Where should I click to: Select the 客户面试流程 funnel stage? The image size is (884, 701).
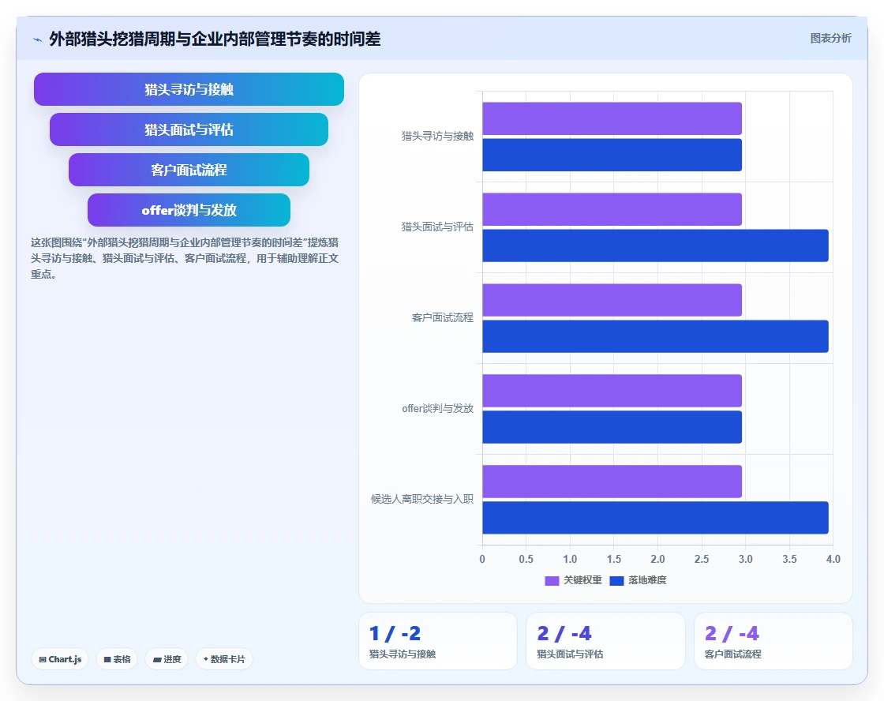coord(189,170)
